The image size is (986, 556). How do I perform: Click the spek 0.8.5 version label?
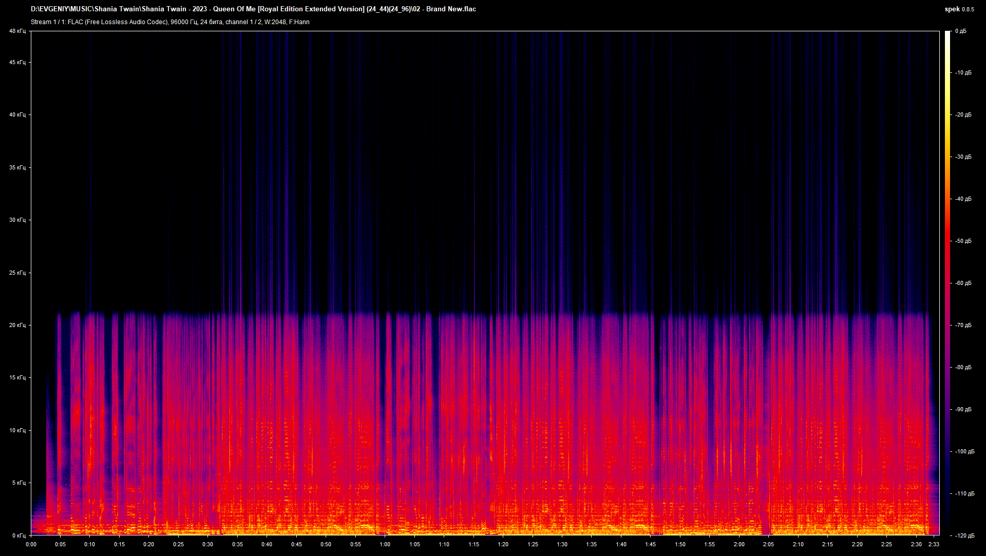[x=959, y=9]
